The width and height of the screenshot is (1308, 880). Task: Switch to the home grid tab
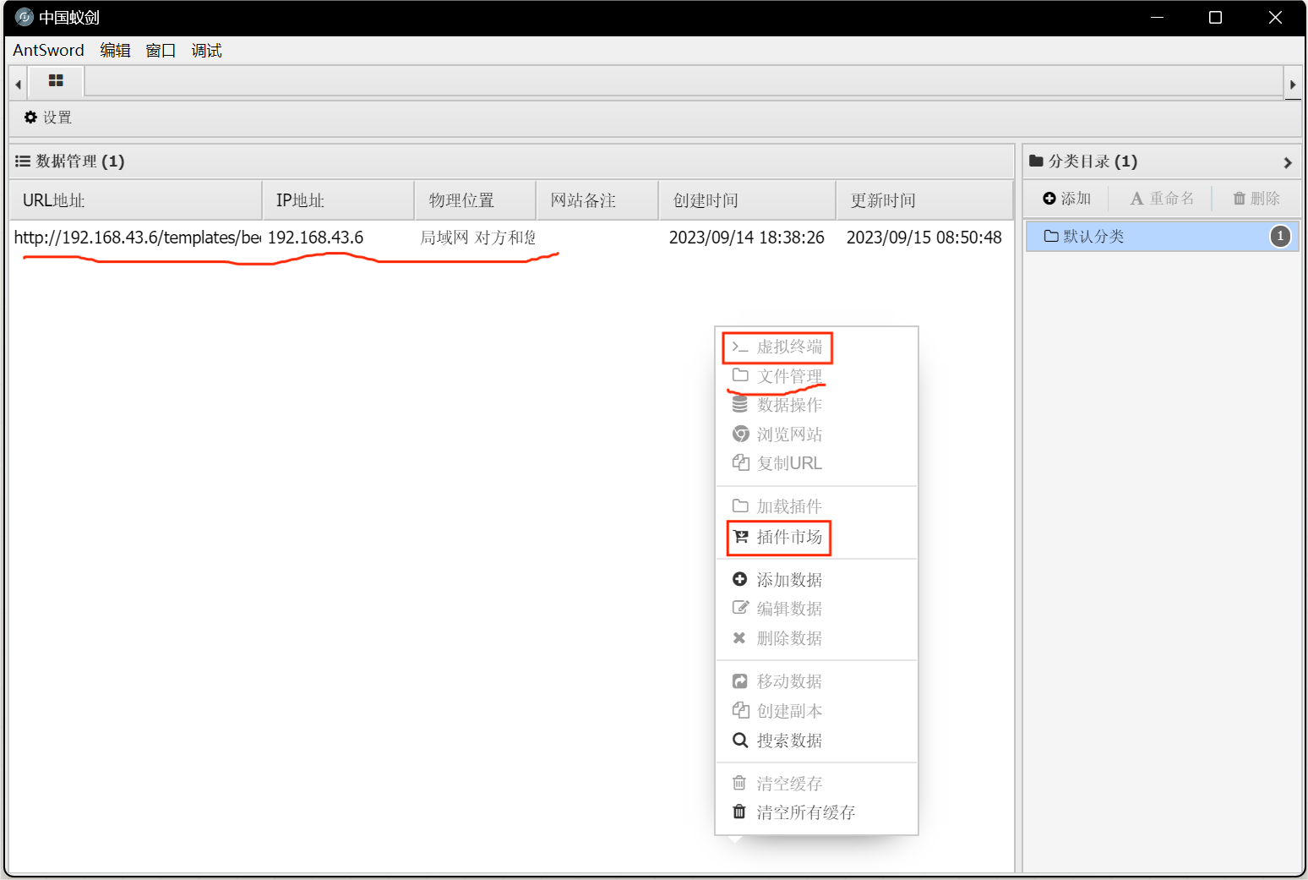coord(56,81)
